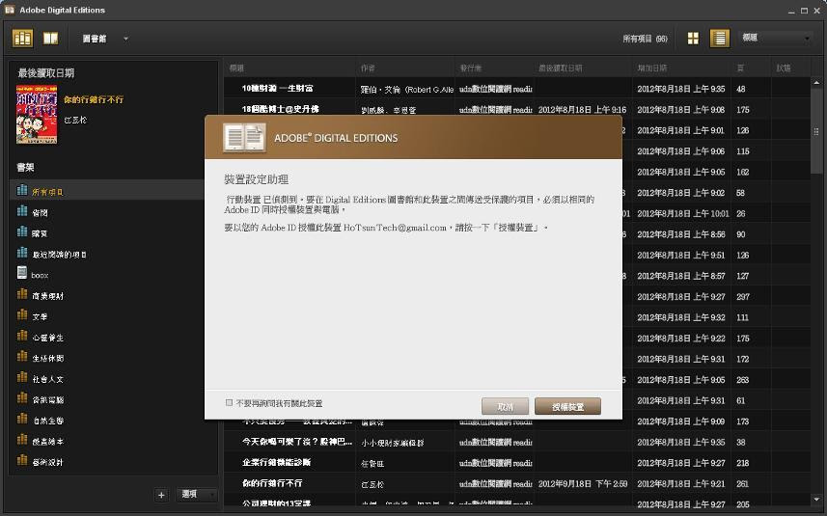
Task: Click the 心靈養生 bookshelf icon
Action: 22,336
